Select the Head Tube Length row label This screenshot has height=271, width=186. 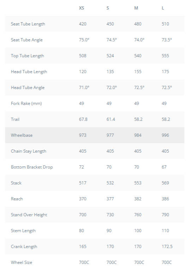point(29,72)
